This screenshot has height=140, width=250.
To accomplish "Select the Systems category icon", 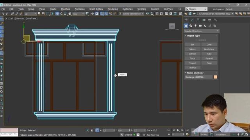I will pos(214,26).
